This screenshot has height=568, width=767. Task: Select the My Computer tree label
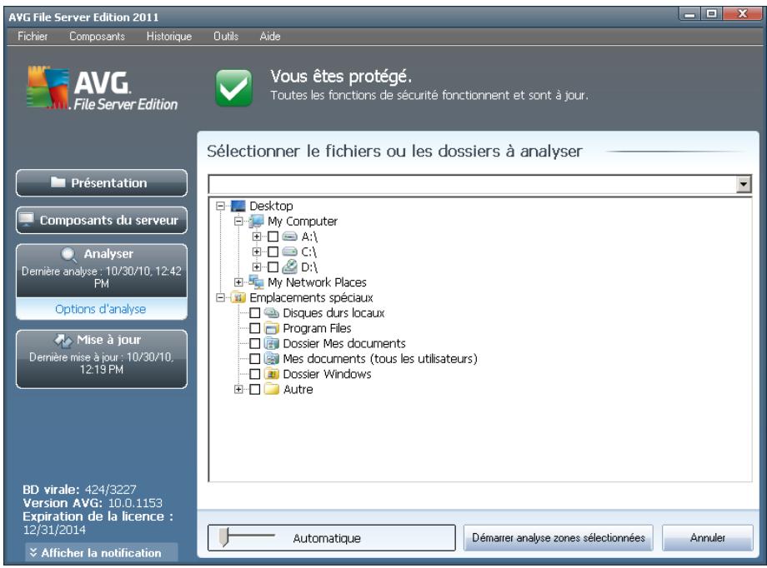pos(303,221)
